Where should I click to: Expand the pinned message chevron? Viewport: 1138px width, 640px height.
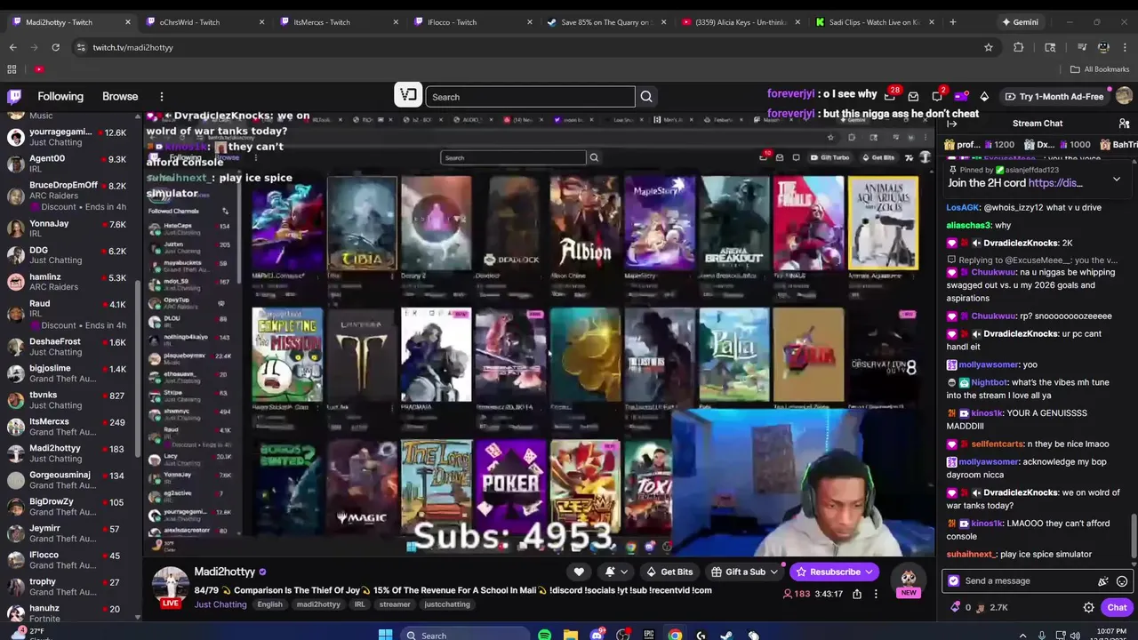[x=1117, y=179]
